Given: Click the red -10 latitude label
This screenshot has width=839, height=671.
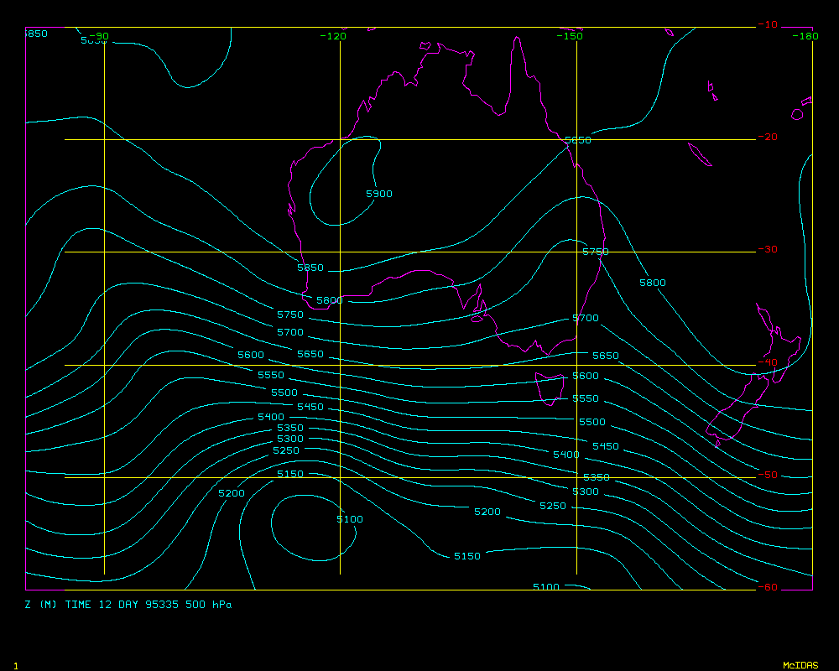Looking at the screenshot, I should coord(767,24).
